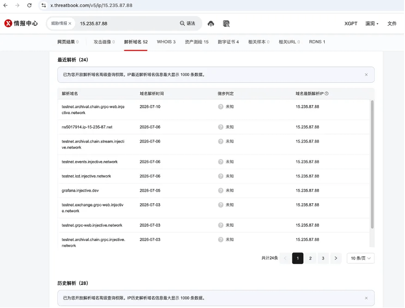Click the table vertical scrollbar
This screenshot has height=308, width=405.
[x=373, y=165]
